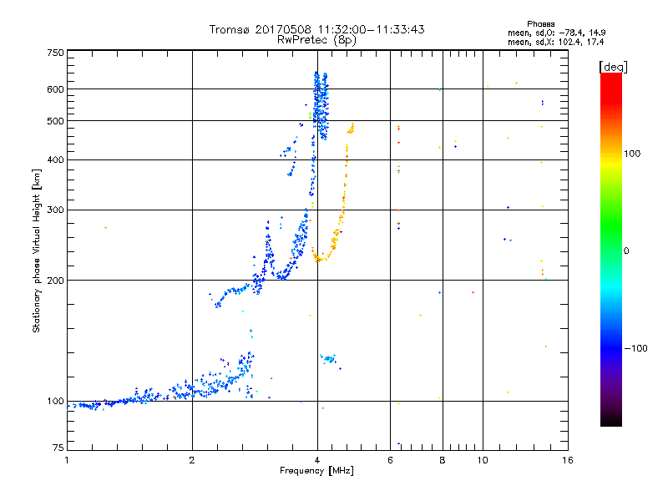Click the colorbar label '0'

point(626,251)
